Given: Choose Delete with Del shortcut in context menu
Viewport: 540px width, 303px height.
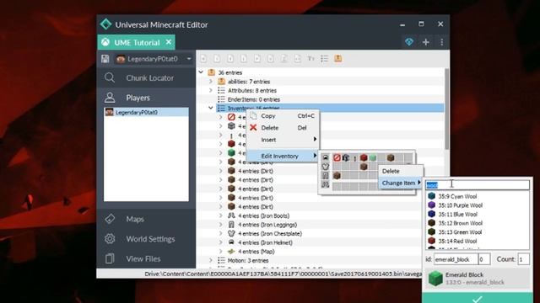Looking at the screenshot, I should 283,127.
